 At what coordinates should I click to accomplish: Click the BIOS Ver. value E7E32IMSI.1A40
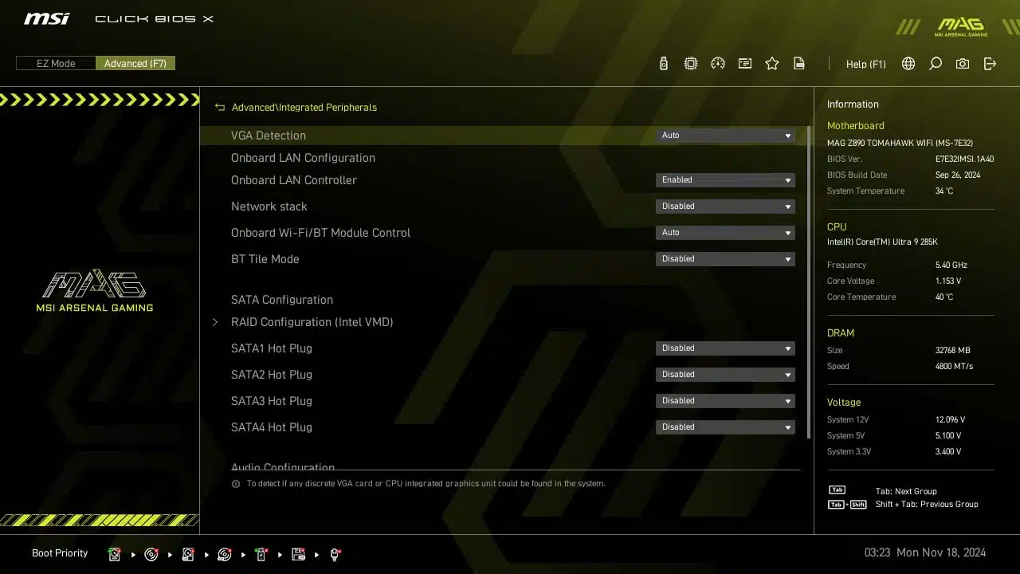click(965, 159)
